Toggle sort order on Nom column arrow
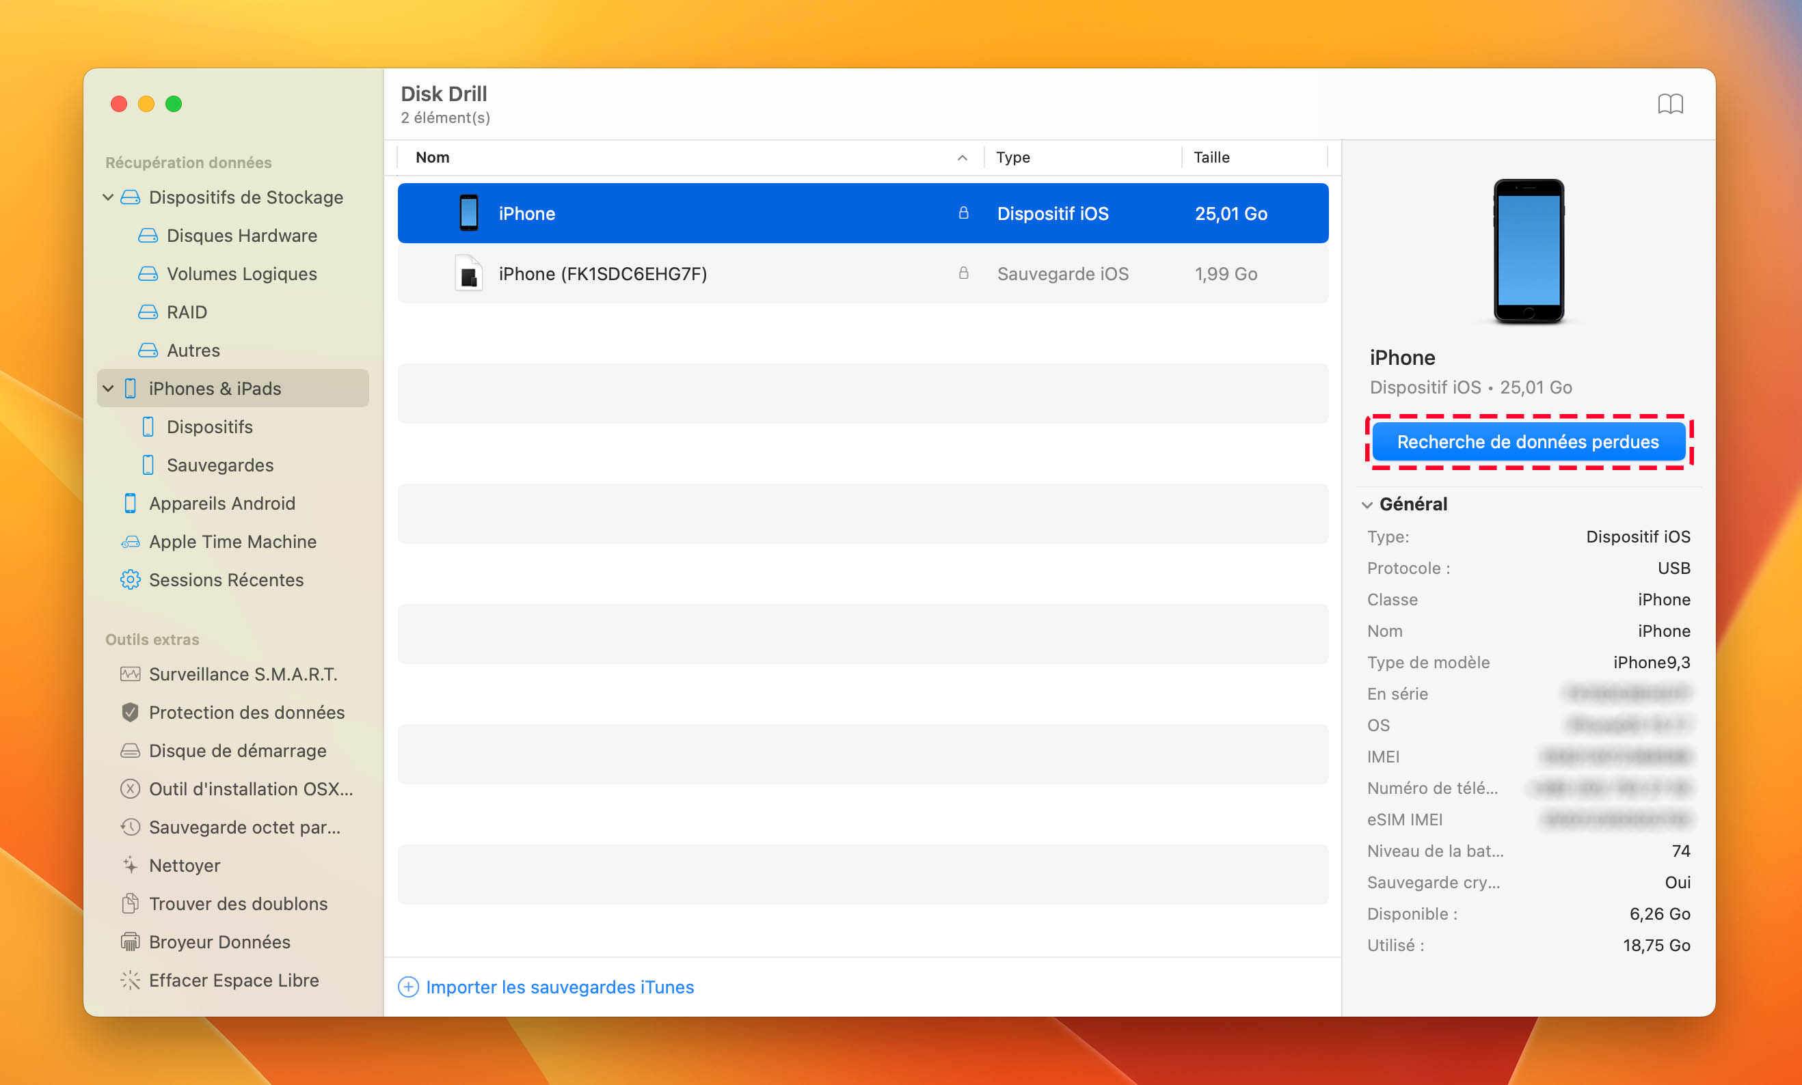The width and height of the screenshot is (1802, 1085). click(963, 158)
